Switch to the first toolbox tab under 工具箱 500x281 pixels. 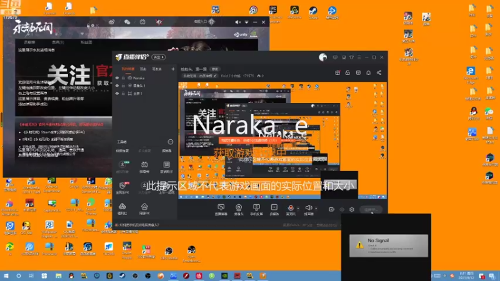click(122, 150)
